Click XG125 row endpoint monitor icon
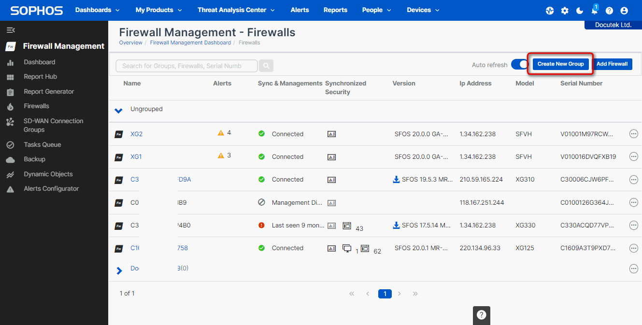This screenshot has width=642, height=325. coord(347,248)
